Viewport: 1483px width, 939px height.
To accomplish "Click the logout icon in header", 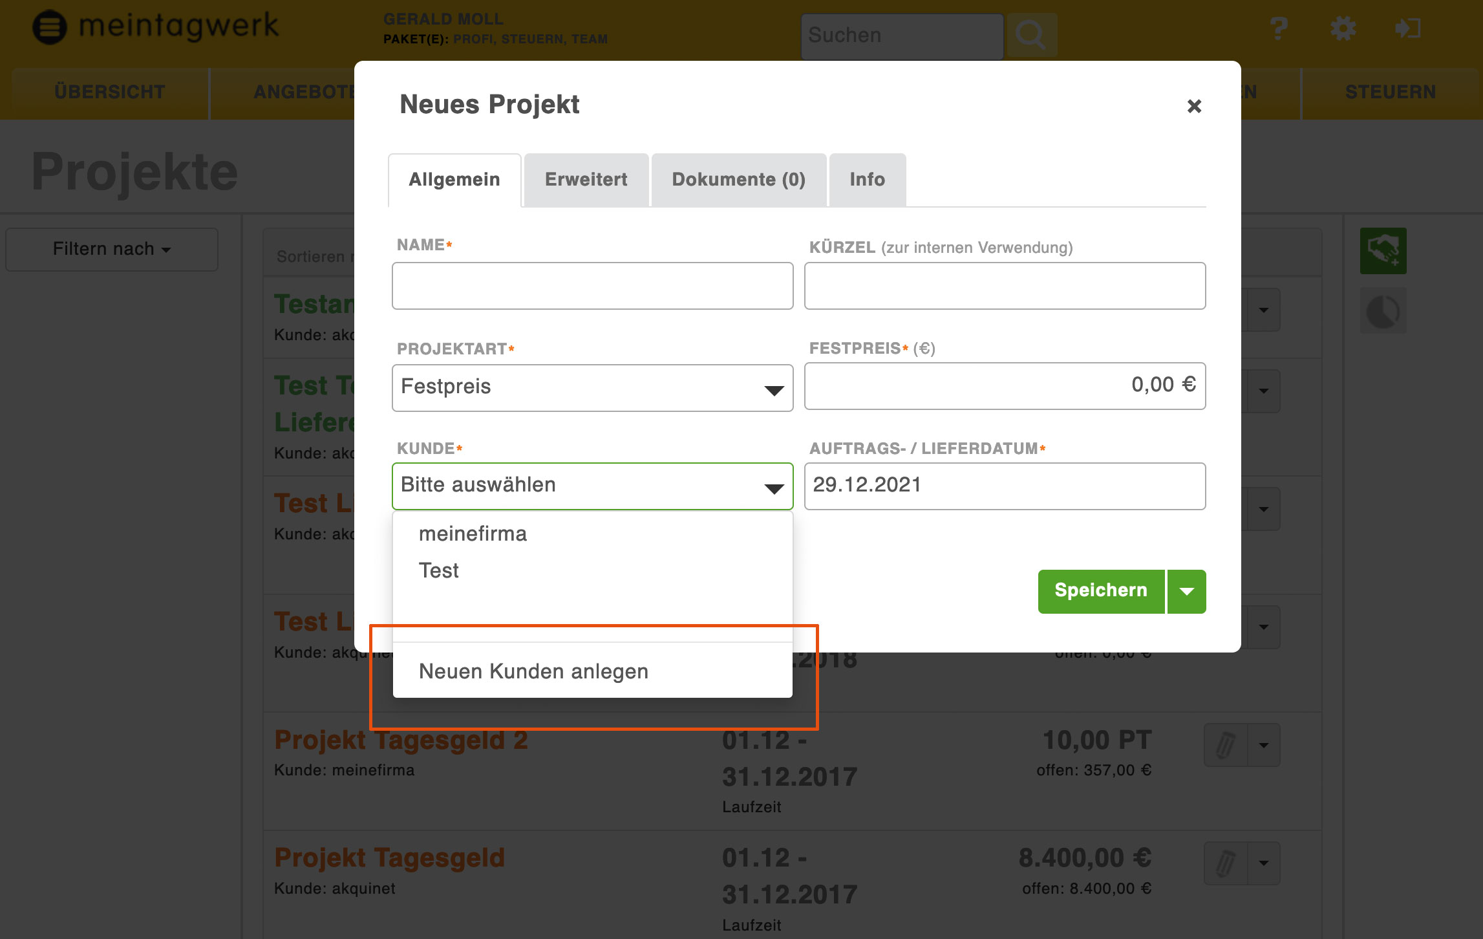I will pos(1407,29).
